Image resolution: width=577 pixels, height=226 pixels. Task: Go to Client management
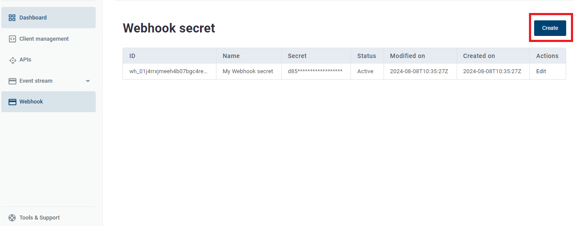coord(44,39)
